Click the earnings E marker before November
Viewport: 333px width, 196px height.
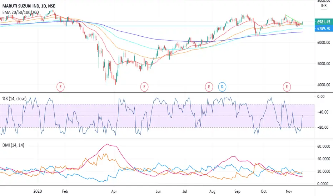click(x=287, y=87)
